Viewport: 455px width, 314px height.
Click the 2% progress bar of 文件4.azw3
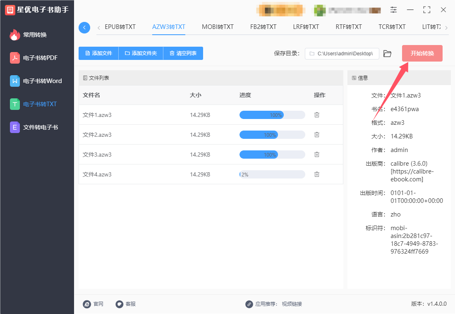pos(272,174)
